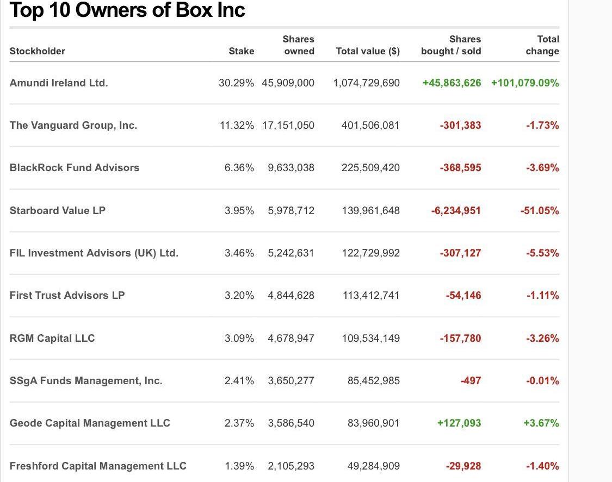Select the -497 shares sold value
This screenshot has height=482, width=612.
(471, 380)
